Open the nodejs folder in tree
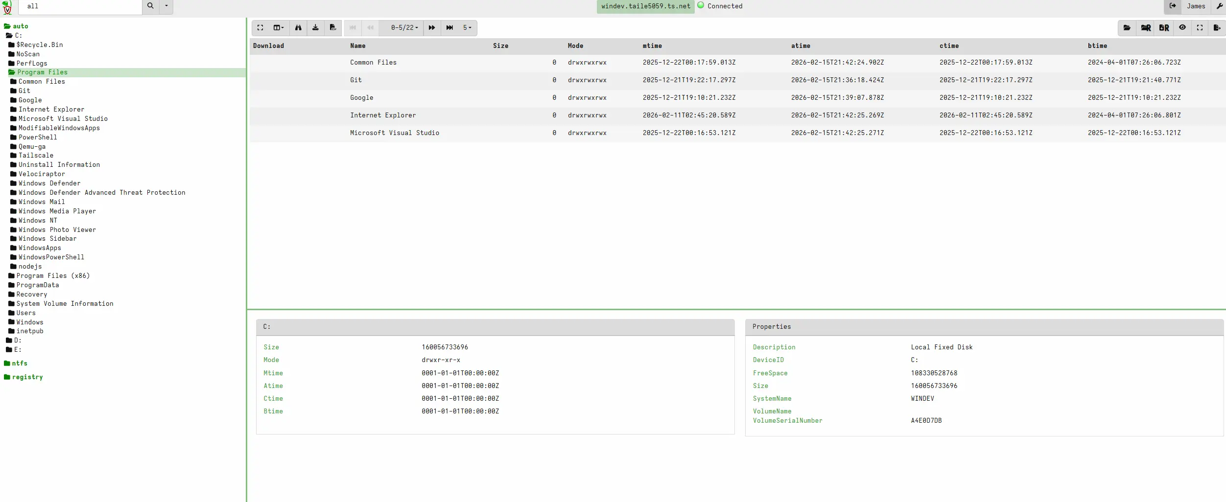1226x502 pixels. (x=26, y=267)
